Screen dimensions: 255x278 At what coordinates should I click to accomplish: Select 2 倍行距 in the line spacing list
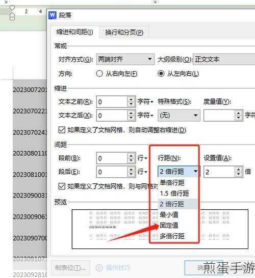coord(177,204)
